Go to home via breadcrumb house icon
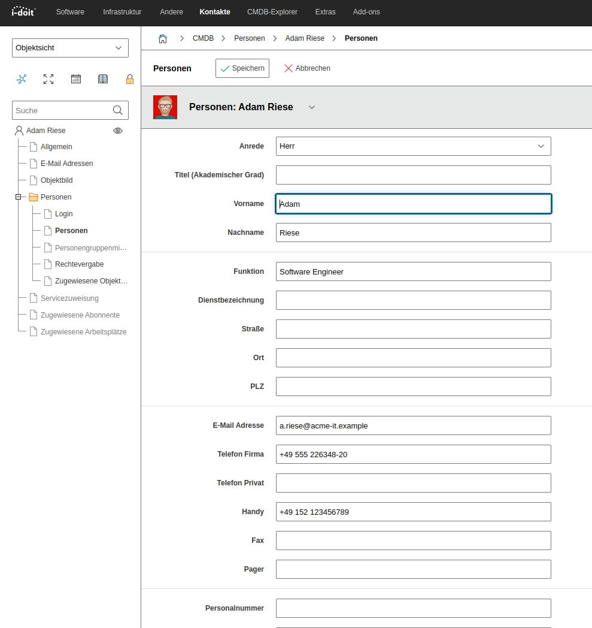This screenshot has height=628, width=592. (163, 38)
